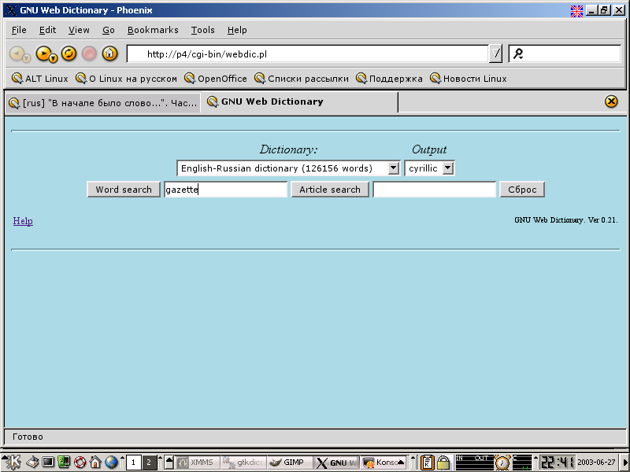Click the clipboard Klipper tray icon
This screenshot has height=472, width=630.
tap(428, 463)
